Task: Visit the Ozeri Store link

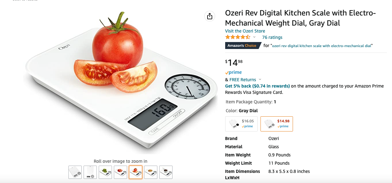Action: click(x=245, y=31)
